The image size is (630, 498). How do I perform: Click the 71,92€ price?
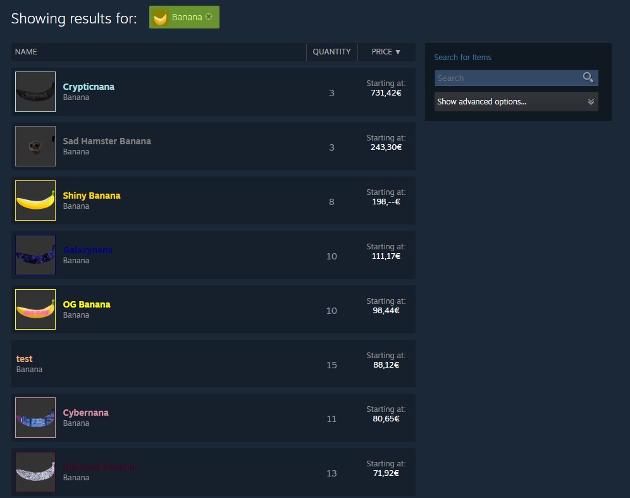pos(386,473)
